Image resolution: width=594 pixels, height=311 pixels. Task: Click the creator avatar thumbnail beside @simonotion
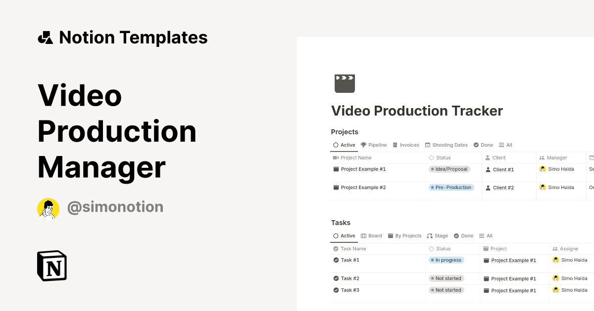pos(48,208)
